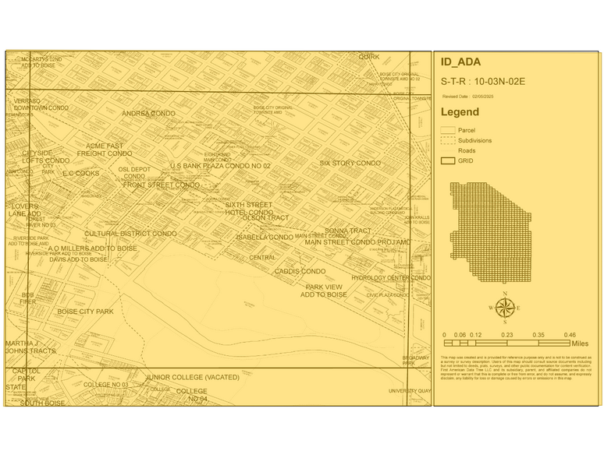Click the GRID legend symbol box
The height and width of the screenshot is (458, 604).
[x=448, y=160]
